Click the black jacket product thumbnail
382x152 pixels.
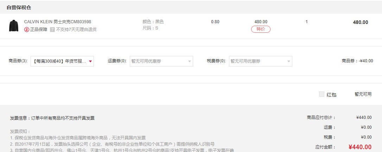(14, 26)
